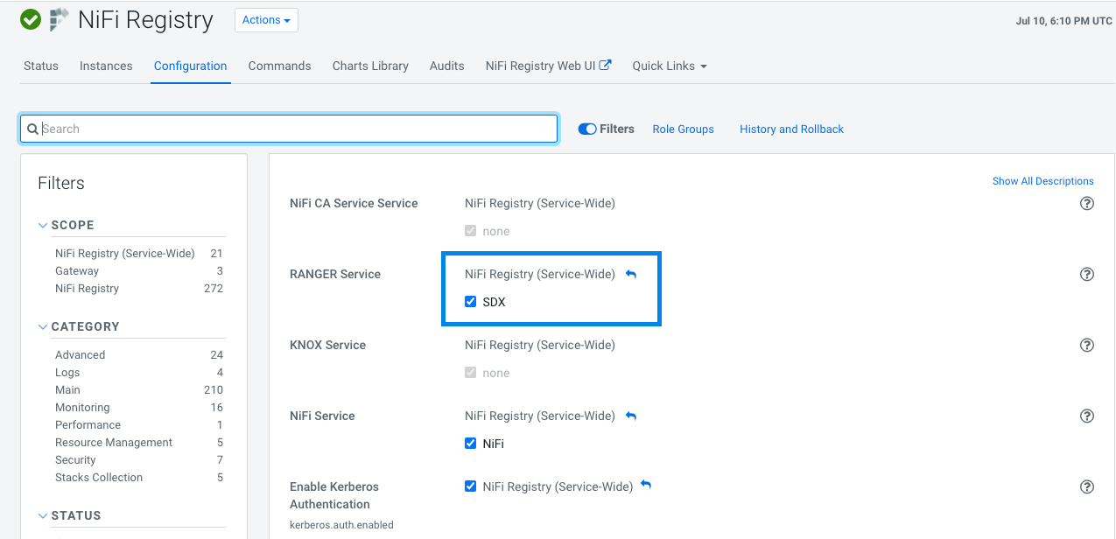
Task: Click the help icon for KNOX Service
Action: [x=1087, y=346]
